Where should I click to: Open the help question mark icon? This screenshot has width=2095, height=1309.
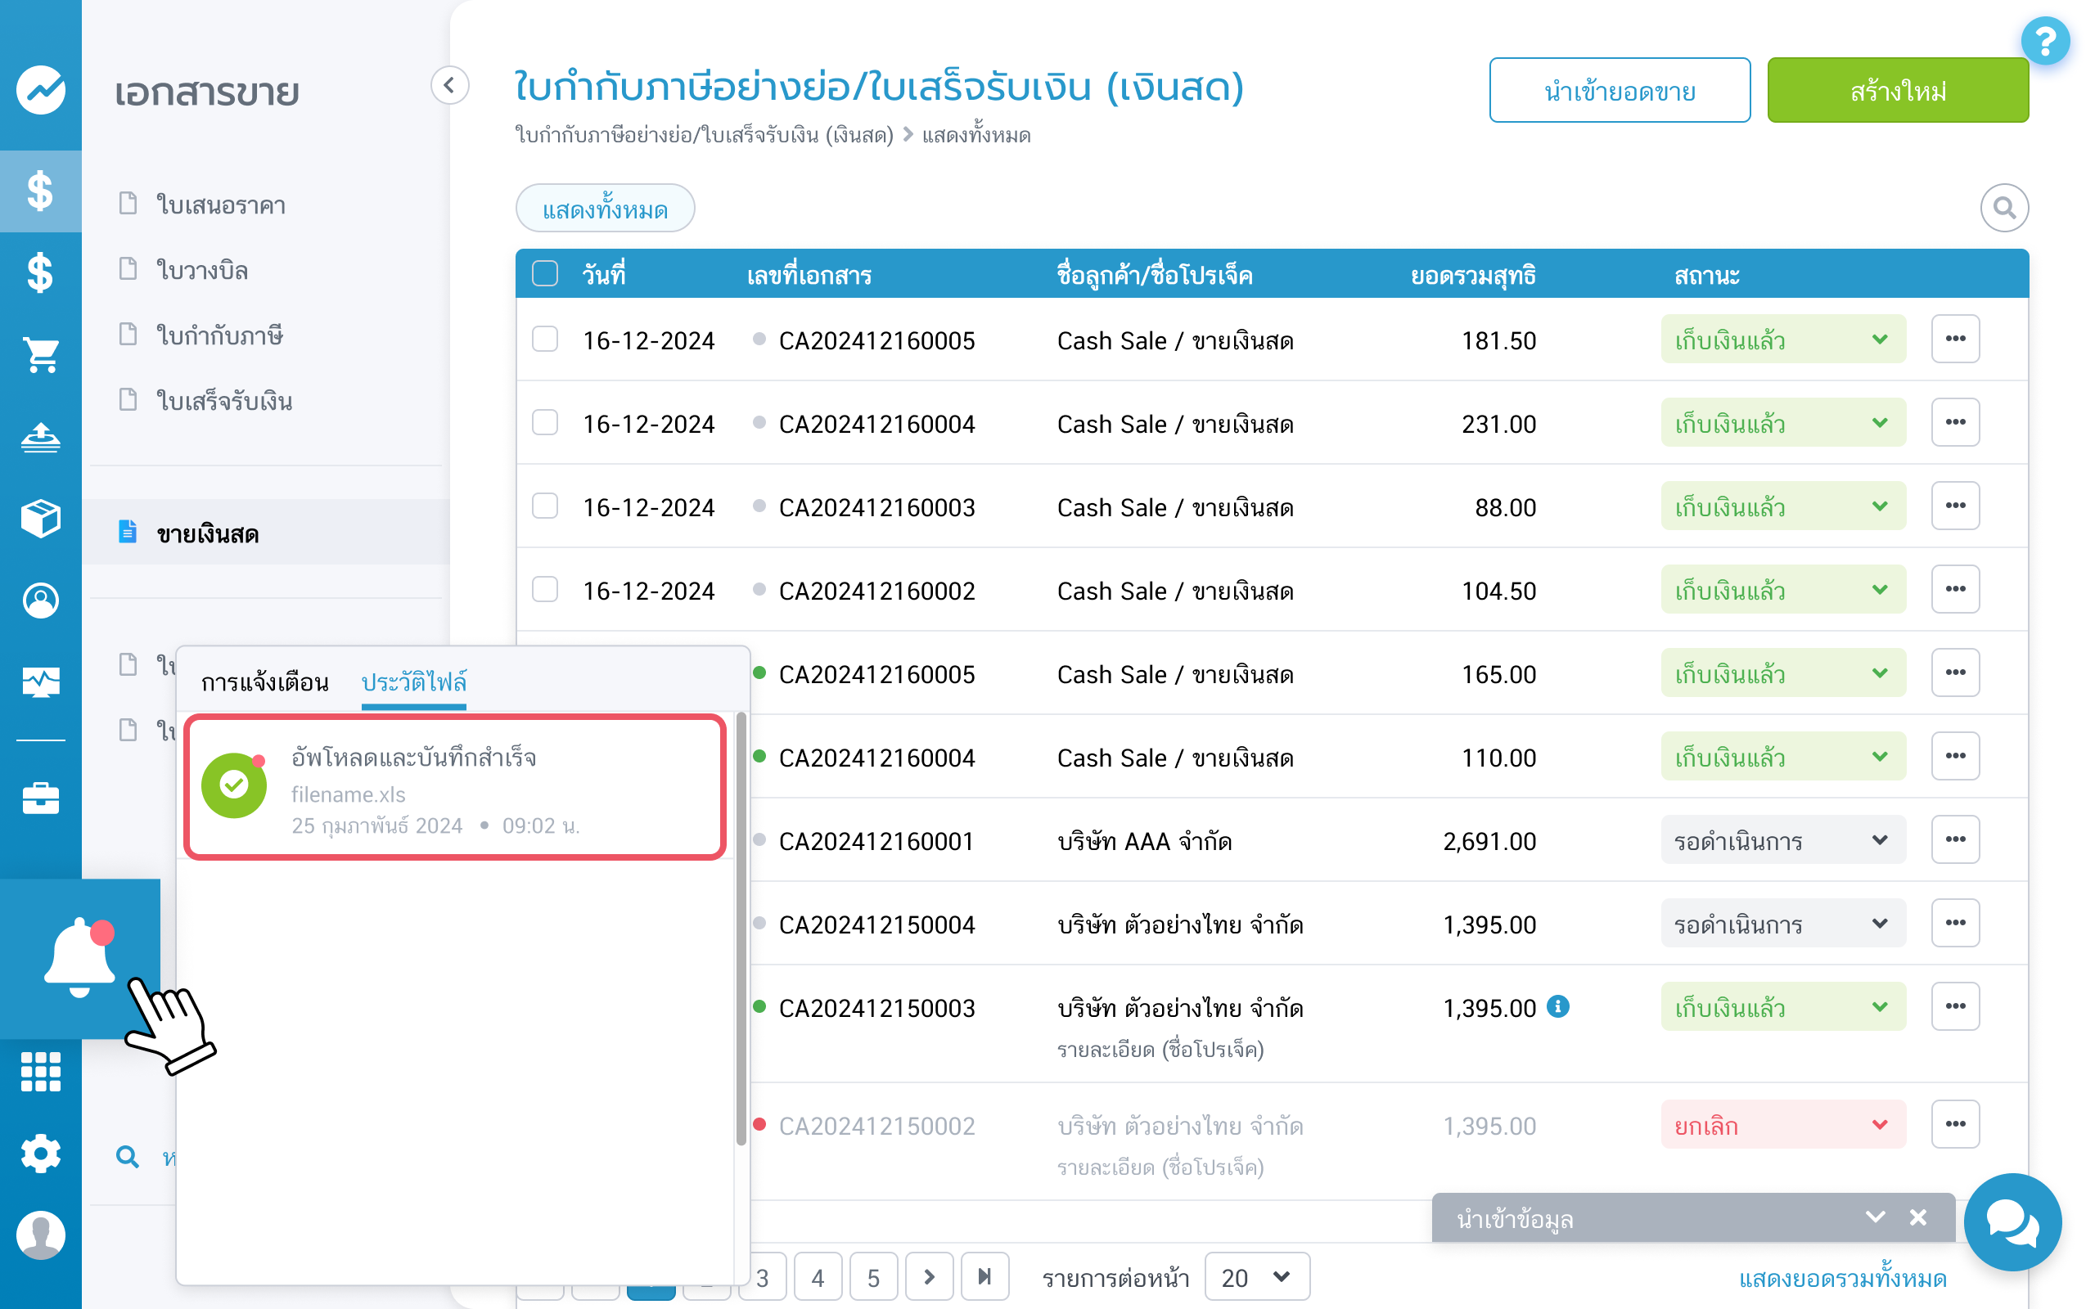point(2045,41)
